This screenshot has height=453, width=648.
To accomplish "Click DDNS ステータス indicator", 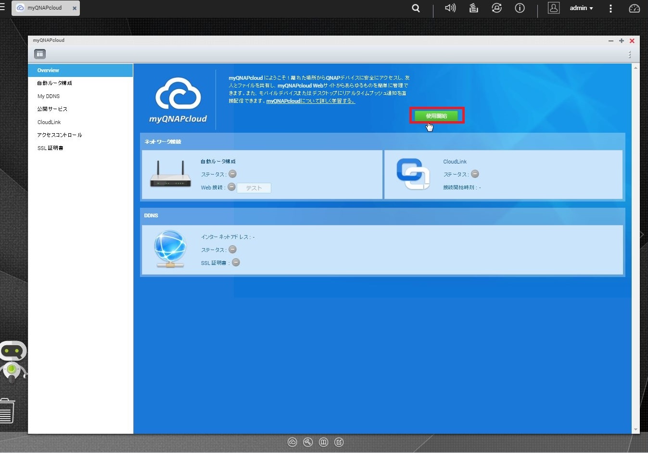I will (232, 250).
